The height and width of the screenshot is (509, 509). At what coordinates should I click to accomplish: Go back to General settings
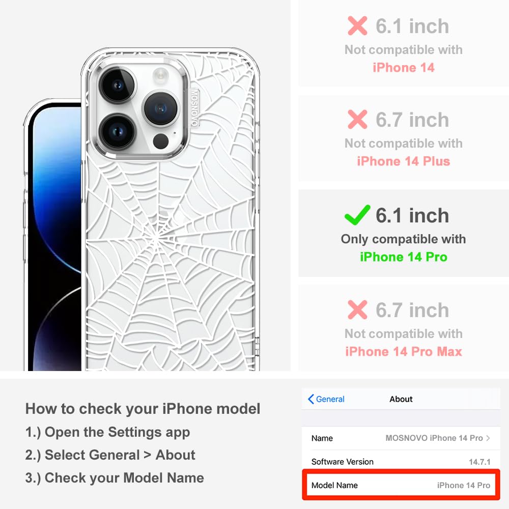point(326,399)
